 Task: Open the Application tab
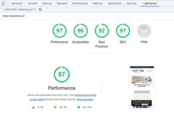pyautogui.click(x=115, y=3)
